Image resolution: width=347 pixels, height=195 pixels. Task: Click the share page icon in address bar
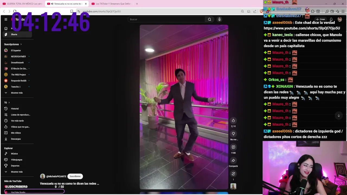click(255, 11)
